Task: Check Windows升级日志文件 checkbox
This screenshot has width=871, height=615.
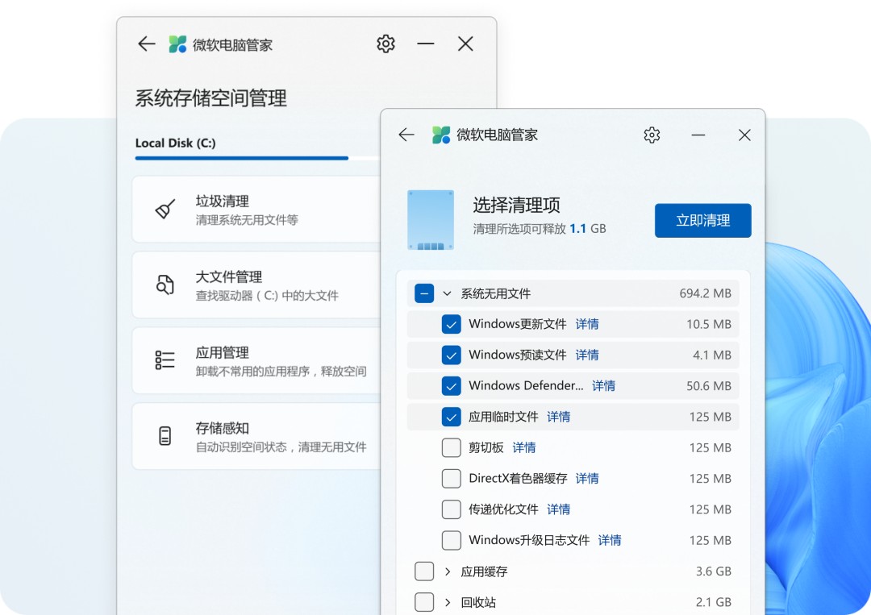Action: coord(451,540)
